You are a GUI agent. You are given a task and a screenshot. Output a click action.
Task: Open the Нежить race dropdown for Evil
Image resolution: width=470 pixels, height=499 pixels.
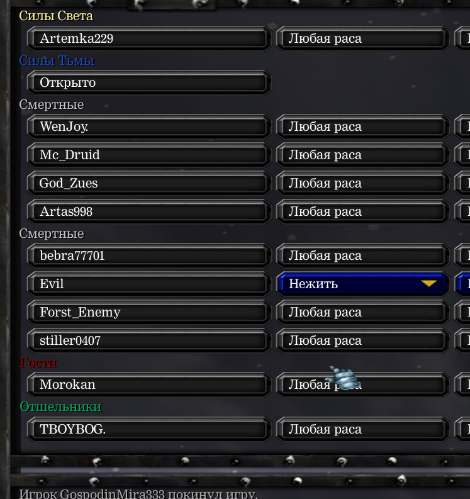click(363, 284)
